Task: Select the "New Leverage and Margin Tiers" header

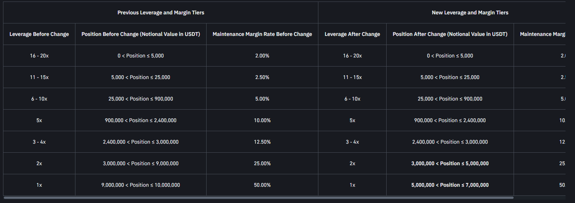Action: 470,12
